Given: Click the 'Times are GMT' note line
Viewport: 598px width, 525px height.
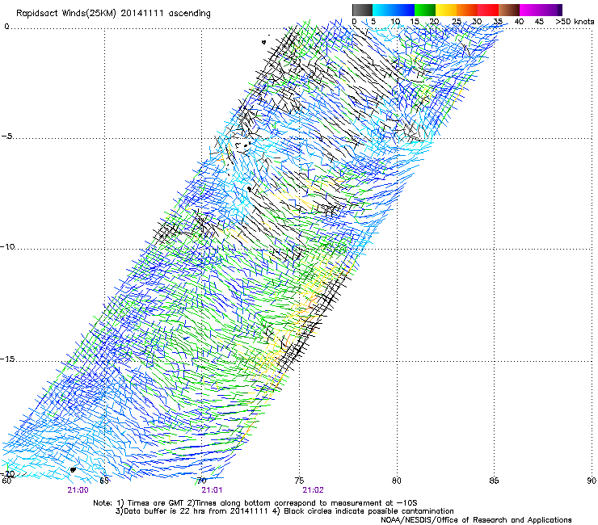Looking at the screenshot, I should point(255,503).
